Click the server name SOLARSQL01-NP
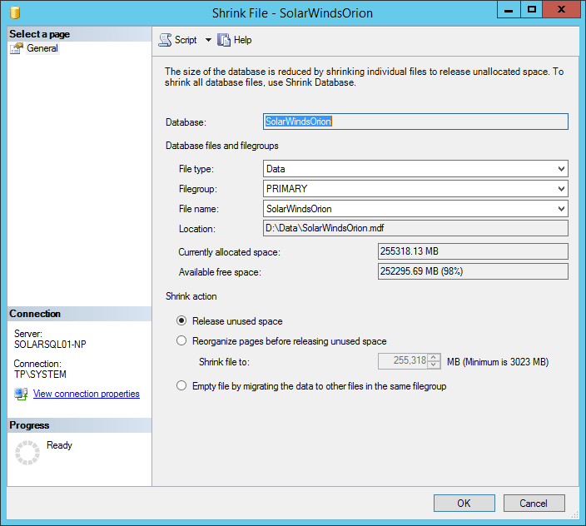The image size is (586, 526). [50, 344]
